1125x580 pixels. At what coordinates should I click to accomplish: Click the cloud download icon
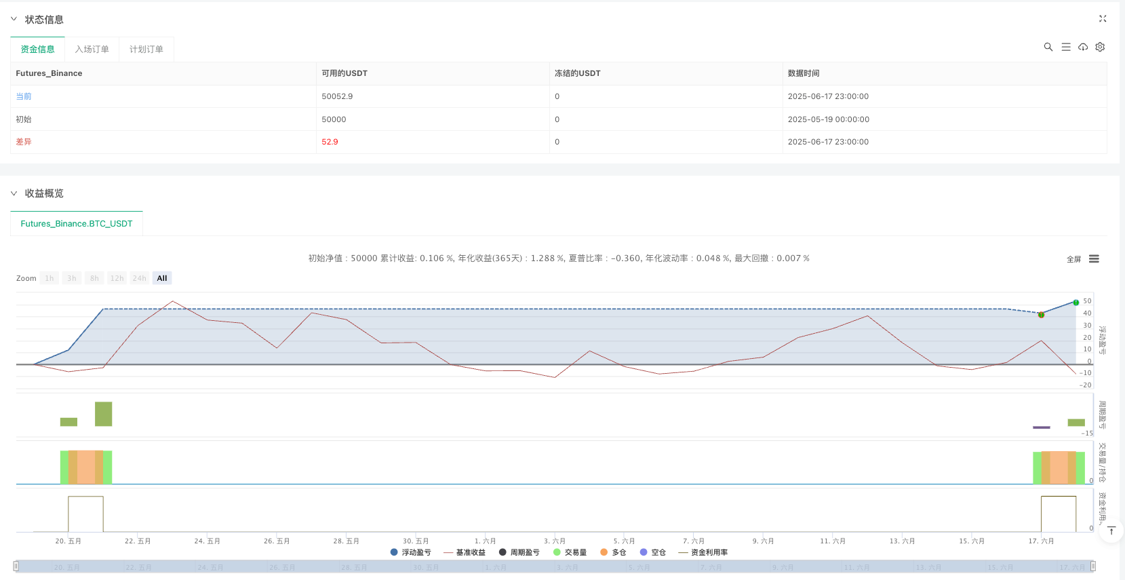pyautogui.click(x=1083, y=47)
